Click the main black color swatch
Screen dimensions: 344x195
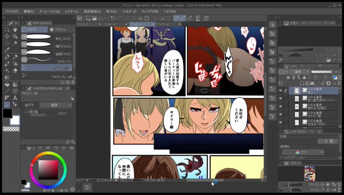point(7,113)
